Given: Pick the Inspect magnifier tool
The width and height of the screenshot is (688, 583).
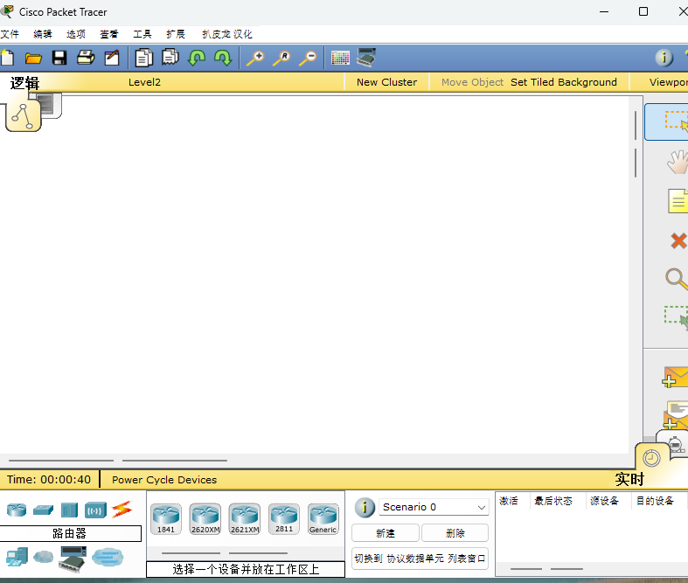Looking at the screenshot, I should click(x=677, y=280).
